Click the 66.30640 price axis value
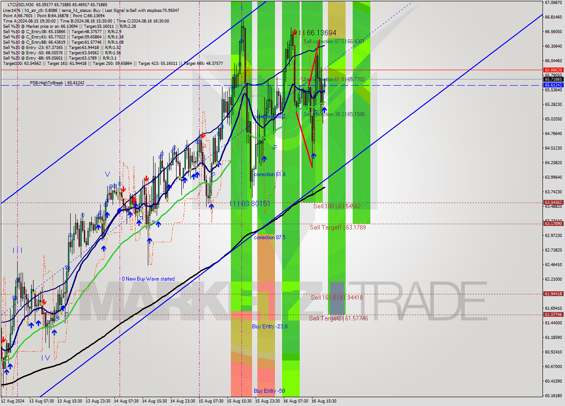 pos(554,46)
